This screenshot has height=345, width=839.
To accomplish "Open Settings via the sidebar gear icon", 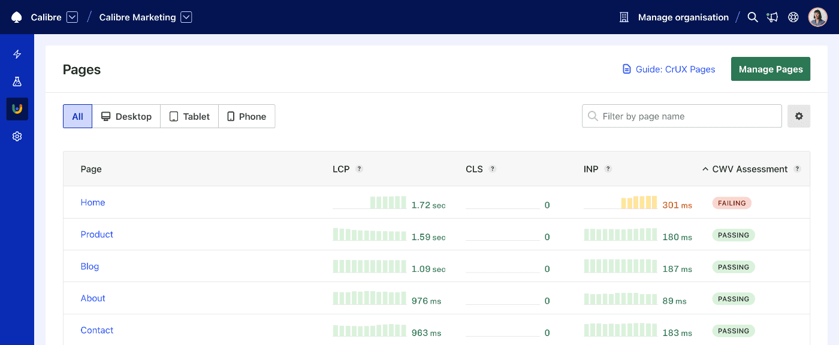I will pos(17,136).
